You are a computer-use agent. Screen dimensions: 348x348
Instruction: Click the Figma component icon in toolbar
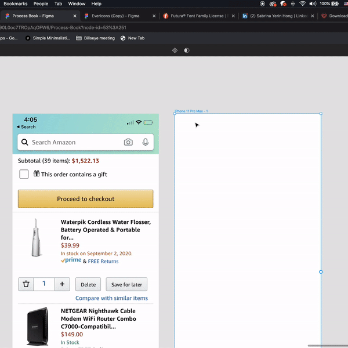[x=175, y=50]
